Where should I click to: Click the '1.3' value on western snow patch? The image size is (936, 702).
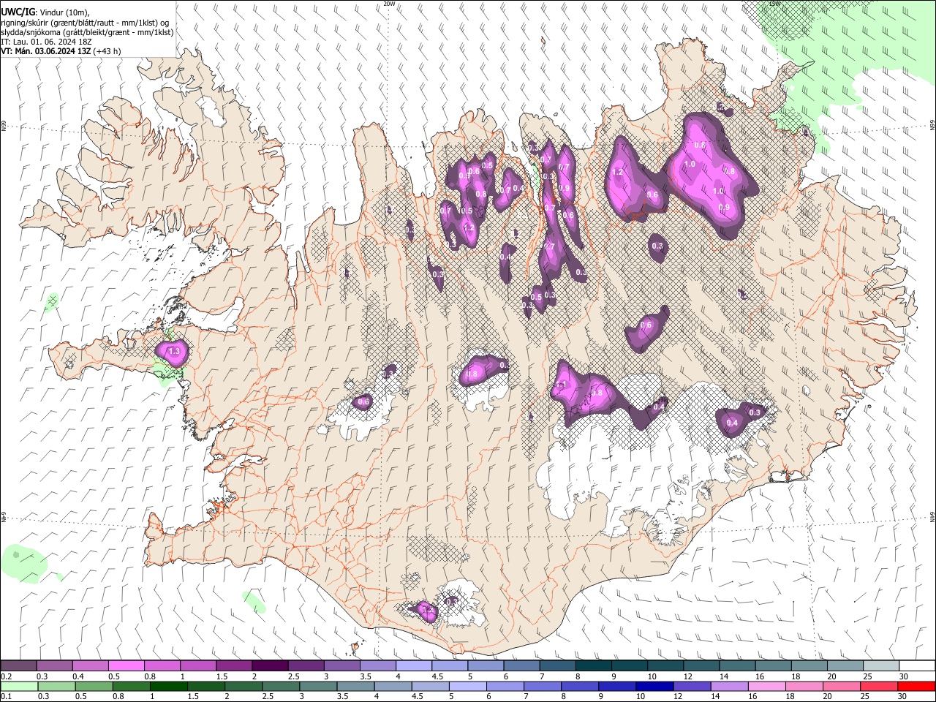pos(174,352)
